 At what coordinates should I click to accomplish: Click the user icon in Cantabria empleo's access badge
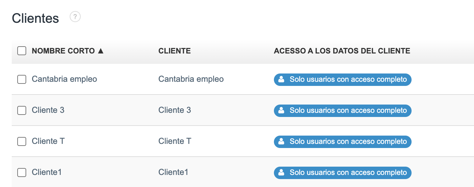pyautogui.click(x=281, y=79)
